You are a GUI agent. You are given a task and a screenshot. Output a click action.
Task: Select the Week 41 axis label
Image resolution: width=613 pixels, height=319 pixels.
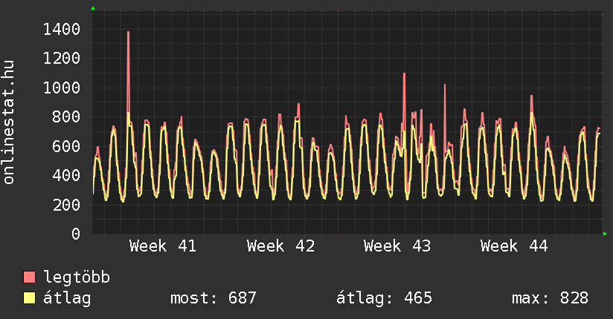click(163, 246)
